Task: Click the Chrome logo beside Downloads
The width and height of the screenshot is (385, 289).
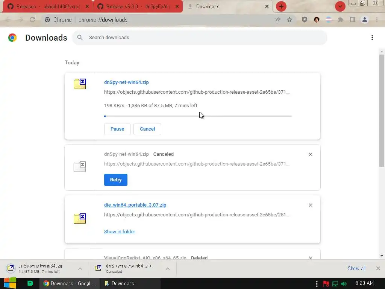Action: [12, 38]
